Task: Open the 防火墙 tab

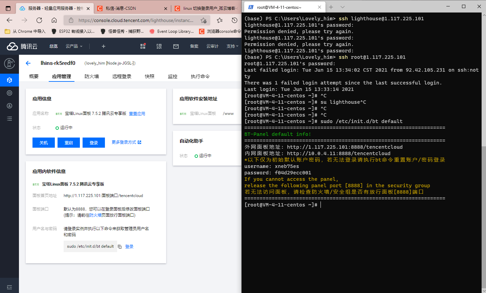Action: [x=92, y=76]
